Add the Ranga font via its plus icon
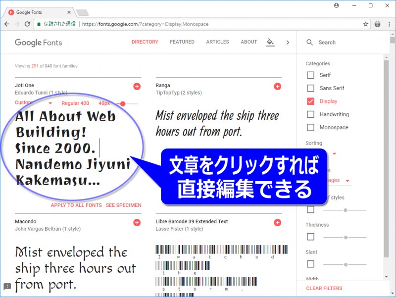The height and width of the screenshot is (297, 396). click(278, 86)
